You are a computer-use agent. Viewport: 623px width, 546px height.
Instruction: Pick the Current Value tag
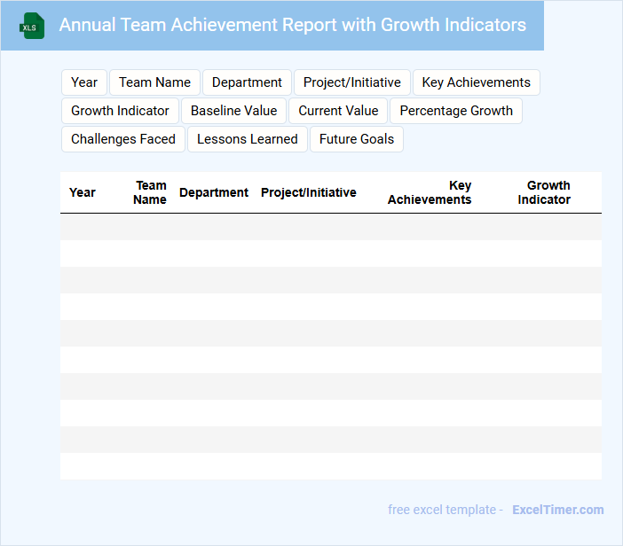point(338,111)
